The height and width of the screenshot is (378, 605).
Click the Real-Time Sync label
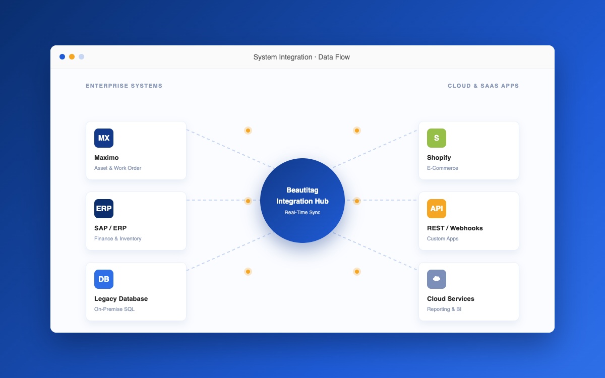tap(302, 213)
